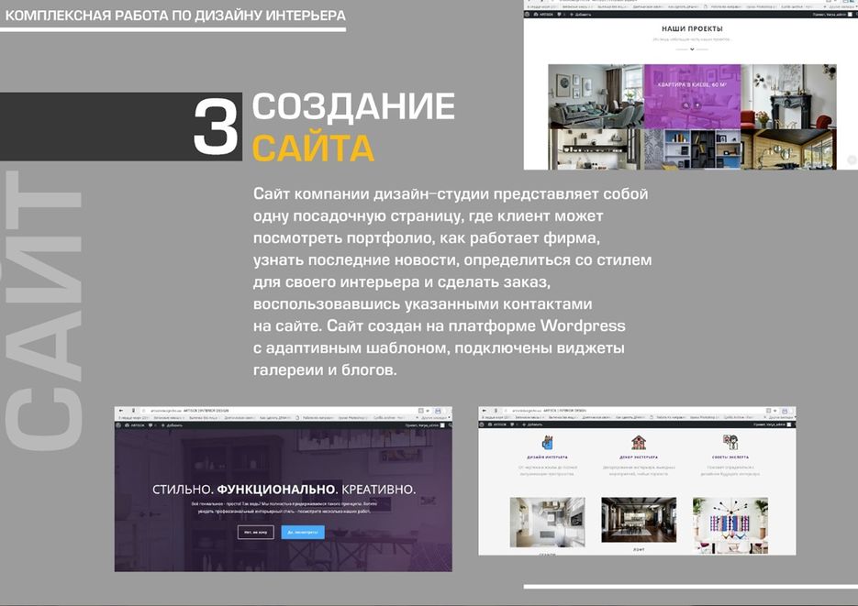Screen dimensions: 858x606
Task: Click the WordPress logo in the hero-page admin bar
Action: click(119, 425)
